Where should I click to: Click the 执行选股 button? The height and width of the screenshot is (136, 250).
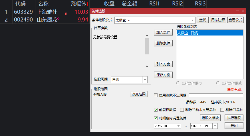234,118
